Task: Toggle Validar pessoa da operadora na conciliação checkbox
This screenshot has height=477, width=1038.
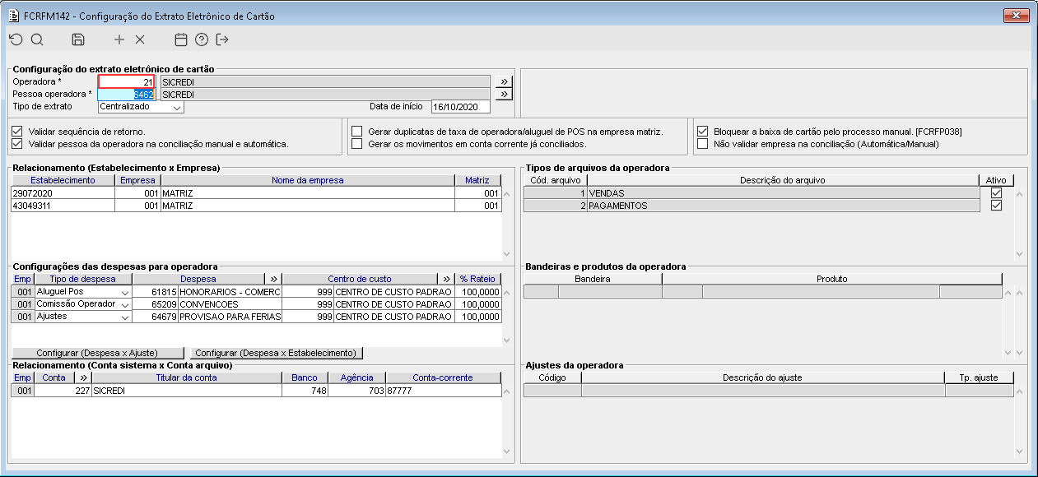Action: tap(17, 144)
